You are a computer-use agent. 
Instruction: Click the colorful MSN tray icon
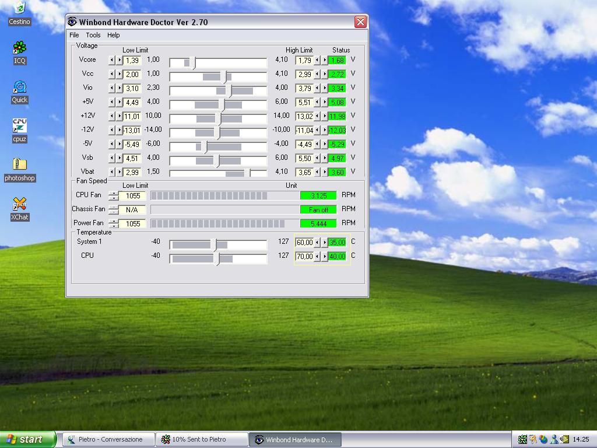coord(543,439)
